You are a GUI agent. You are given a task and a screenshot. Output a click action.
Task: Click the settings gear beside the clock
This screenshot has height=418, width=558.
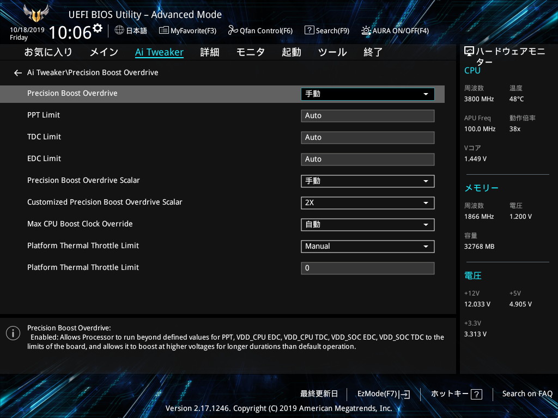97,28
